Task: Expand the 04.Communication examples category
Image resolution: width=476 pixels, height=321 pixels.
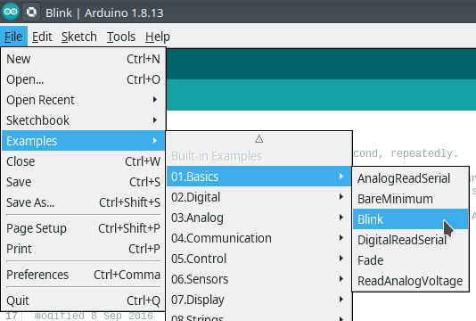Action: click(259, 238)
